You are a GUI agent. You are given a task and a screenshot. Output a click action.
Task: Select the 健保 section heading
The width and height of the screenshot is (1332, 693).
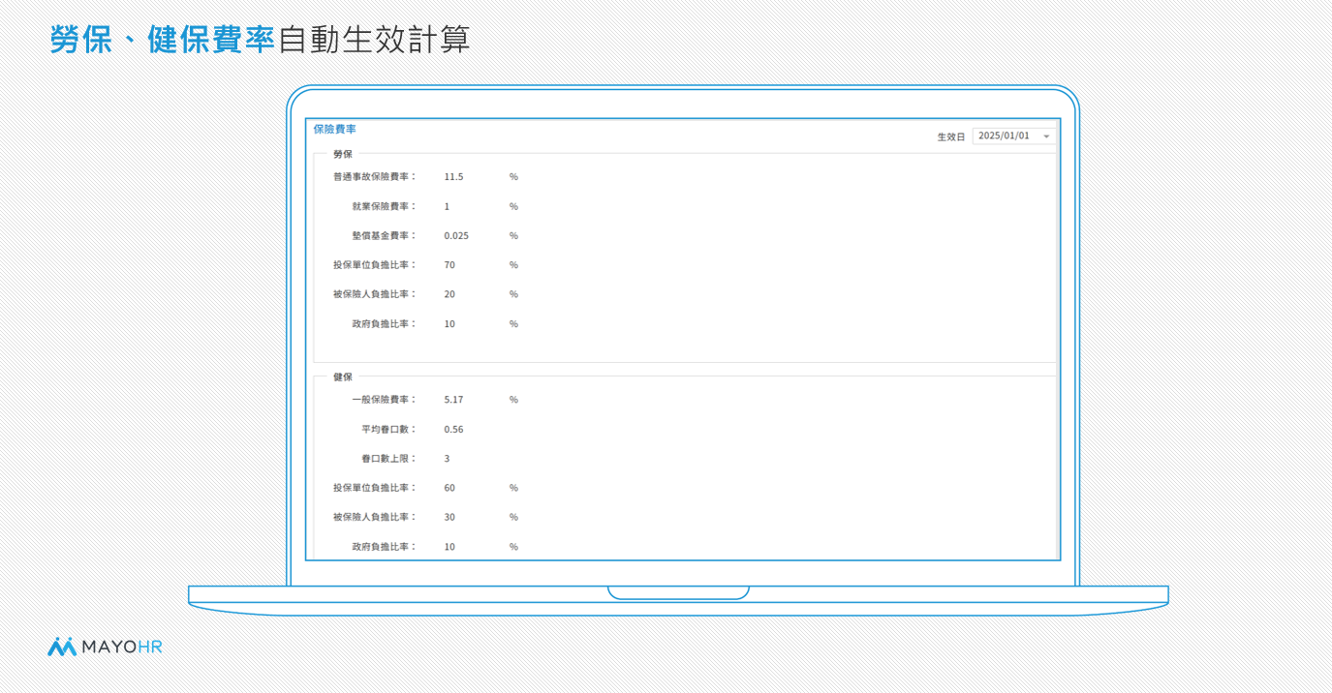(343, 377)
